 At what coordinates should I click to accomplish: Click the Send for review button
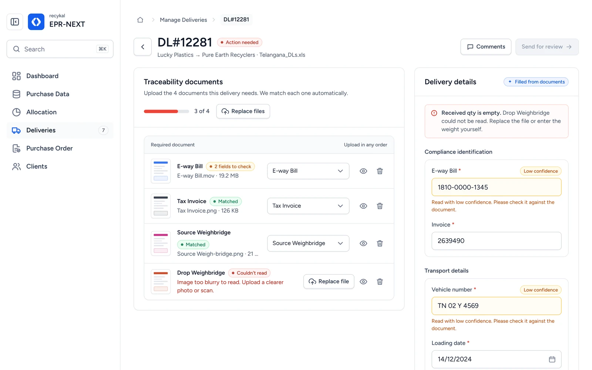(547, 47)
